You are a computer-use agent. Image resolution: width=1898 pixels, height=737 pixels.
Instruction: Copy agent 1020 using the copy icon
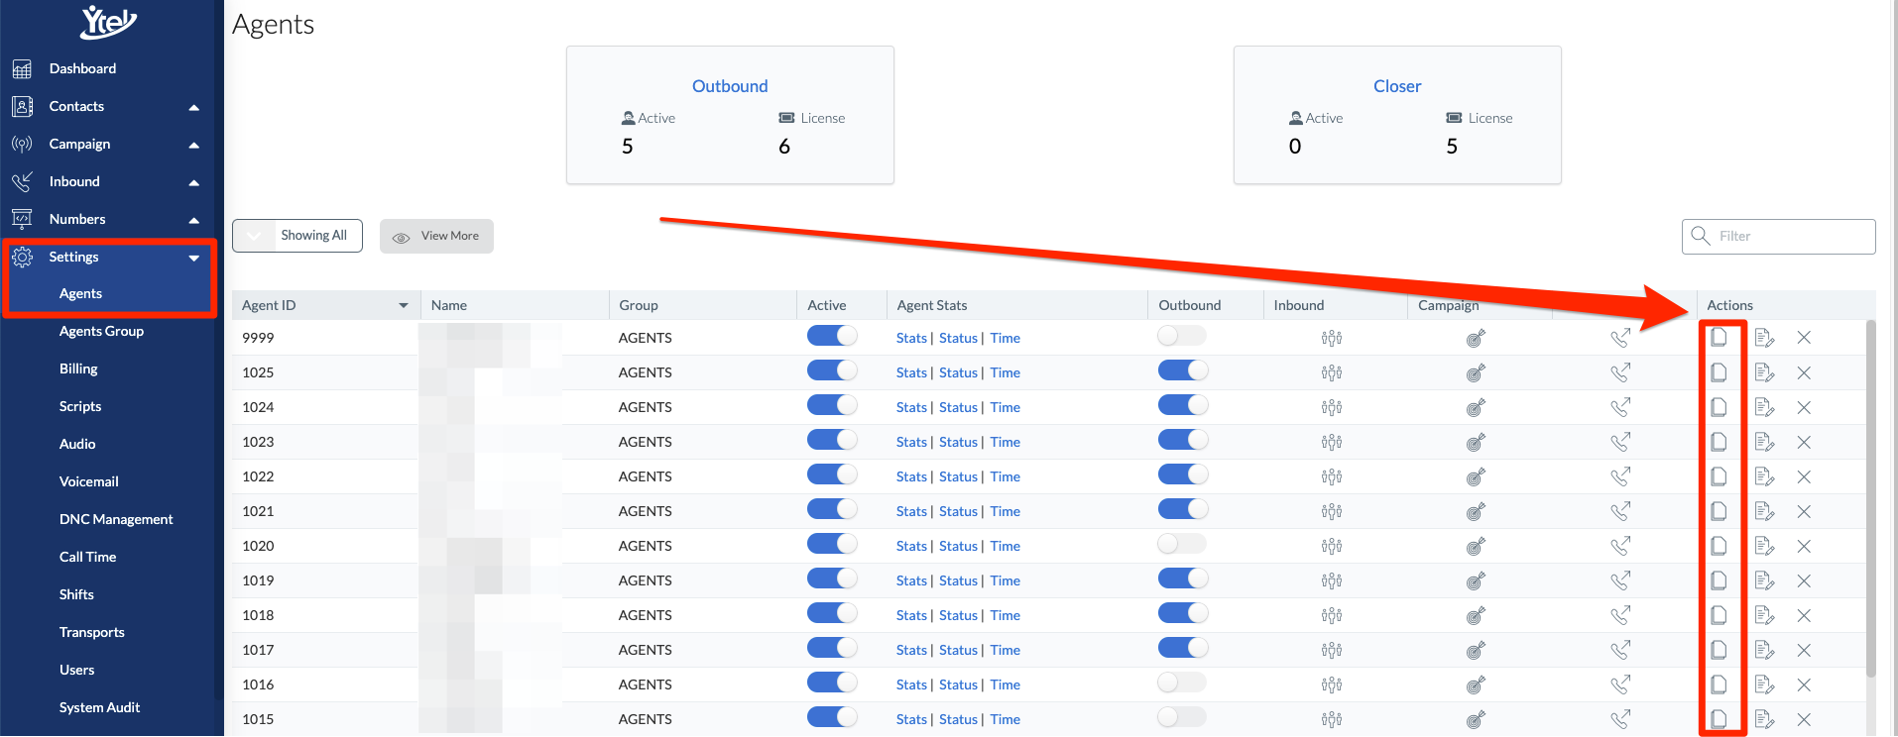1719,546
